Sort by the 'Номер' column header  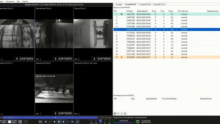[129, 11]
